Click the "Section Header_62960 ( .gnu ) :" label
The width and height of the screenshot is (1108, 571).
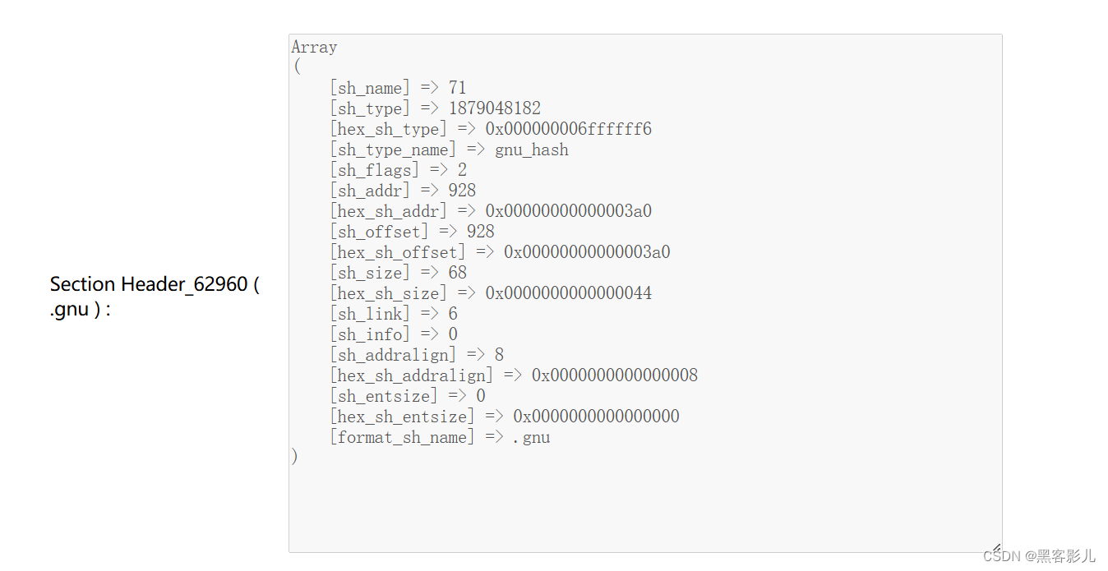155,297
